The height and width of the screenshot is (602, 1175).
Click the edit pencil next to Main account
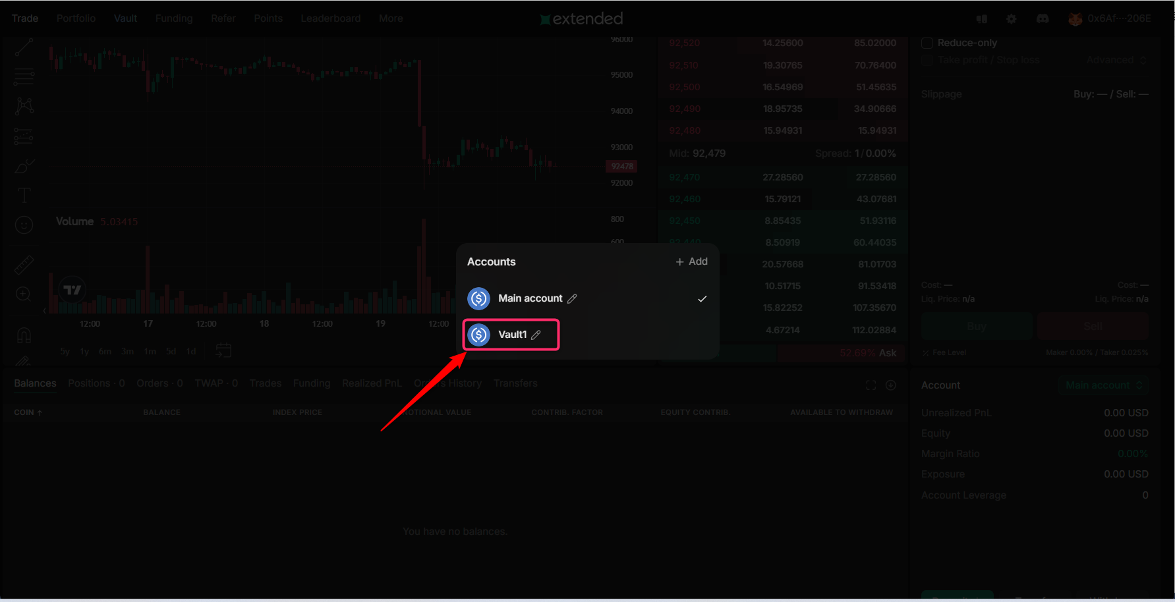572,298
